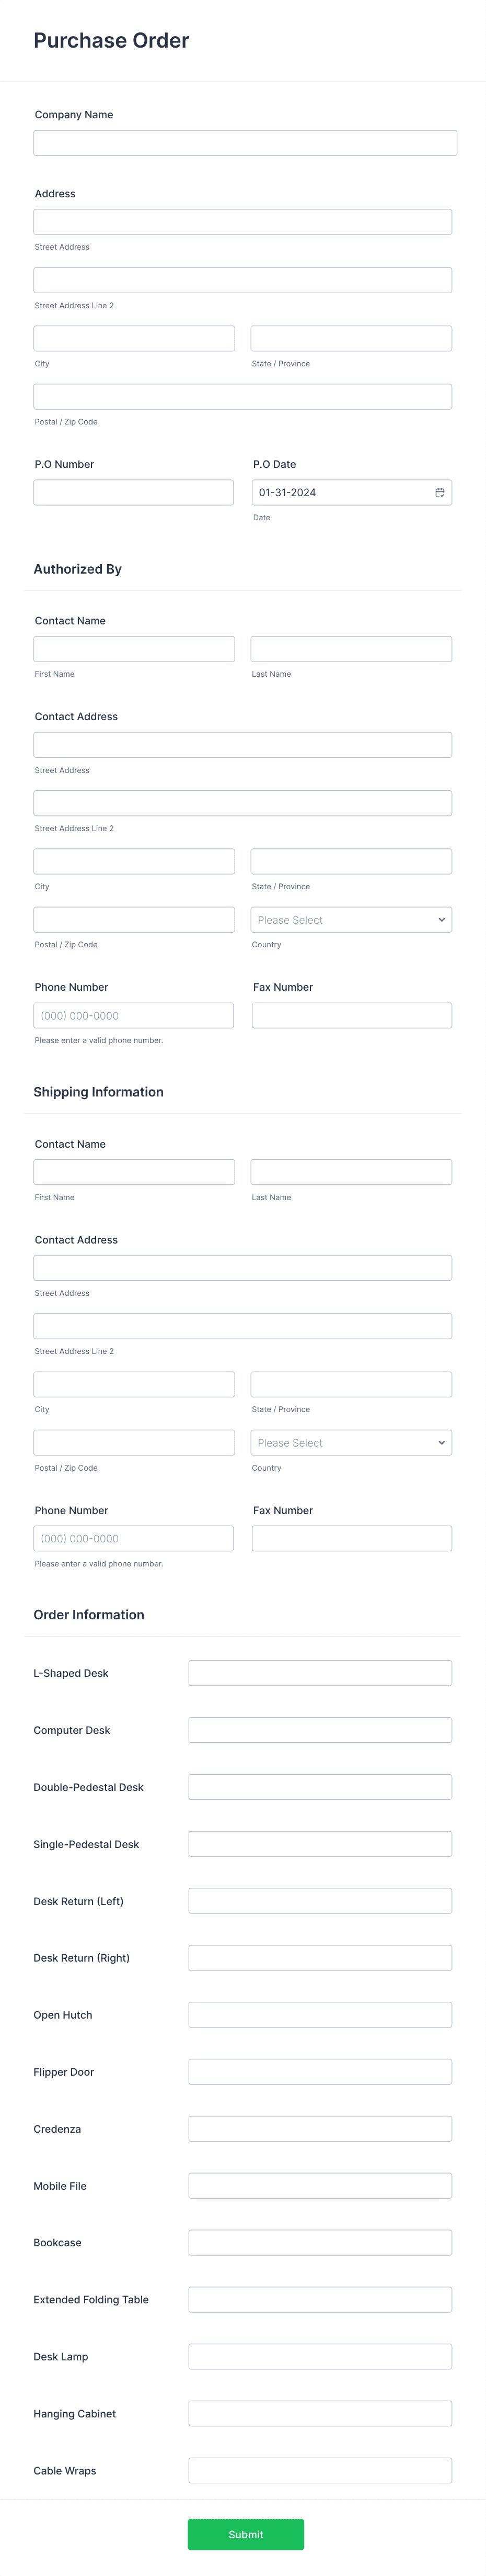This screenshot has width=486, height=2576.
Task: Click the P.O Date field showing 01-31-2024
Action: (351, 492)
